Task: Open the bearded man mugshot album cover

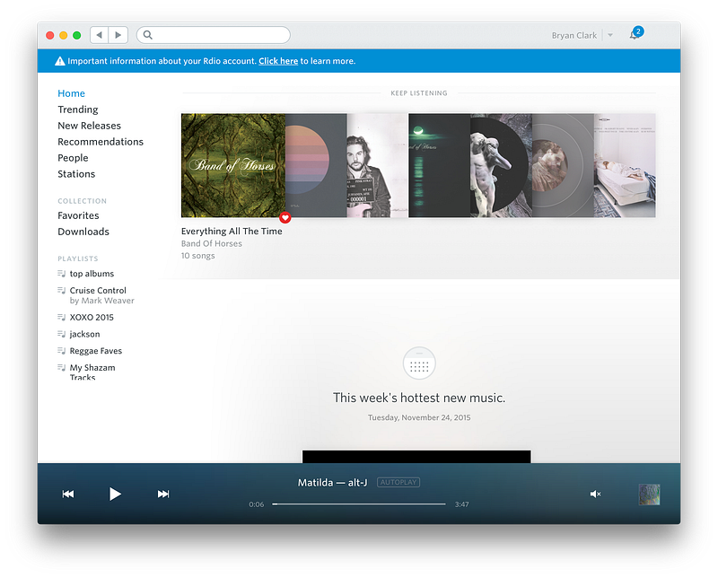Action: [377, 165]
